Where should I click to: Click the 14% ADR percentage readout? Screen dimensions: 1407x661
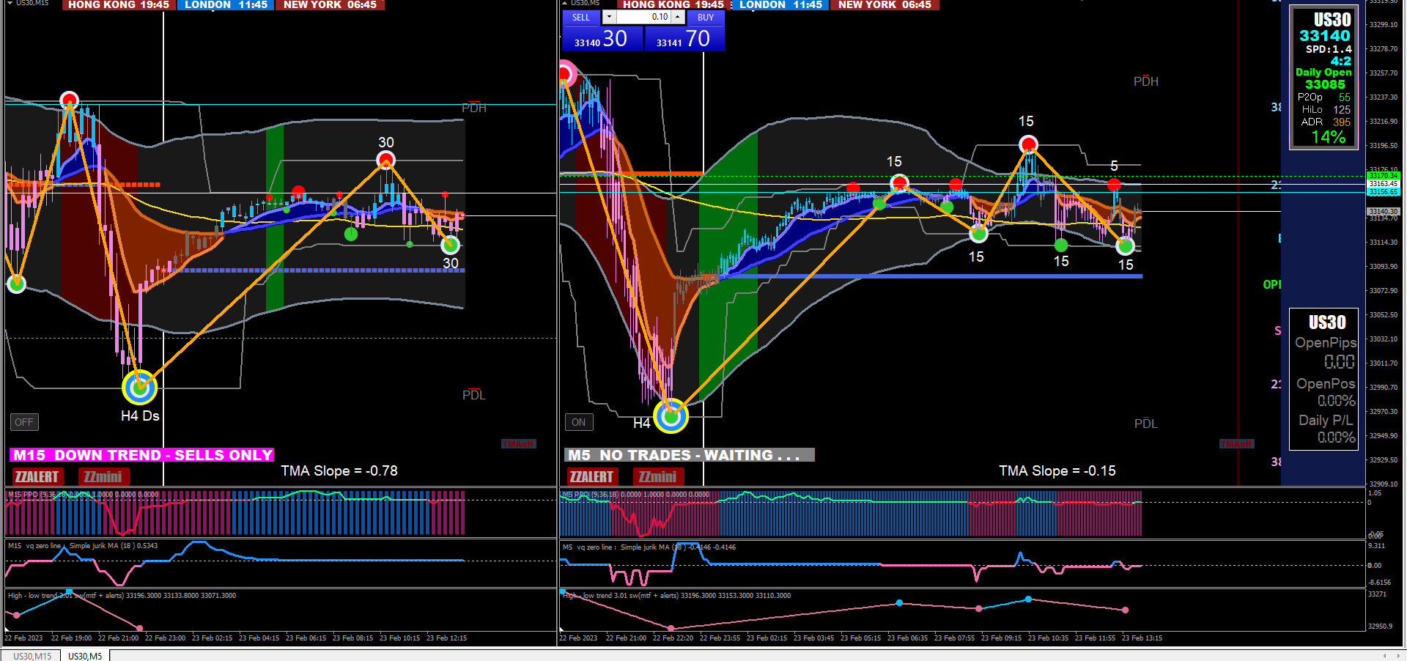click(x=1328, y=137)
